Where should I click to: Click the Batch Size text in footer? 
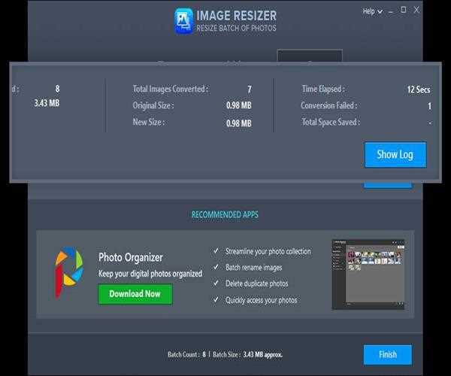click(250, 354)
